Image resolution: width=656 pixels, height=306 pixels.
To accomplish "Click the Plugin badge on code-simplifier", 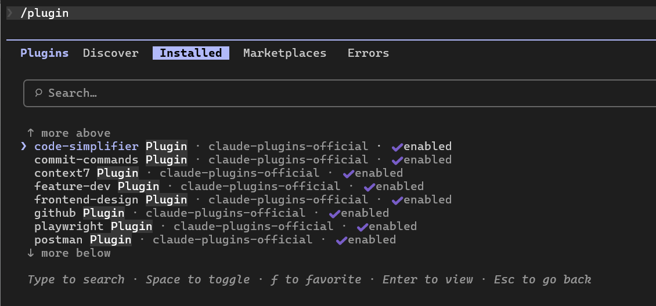I will coord(167,146).
